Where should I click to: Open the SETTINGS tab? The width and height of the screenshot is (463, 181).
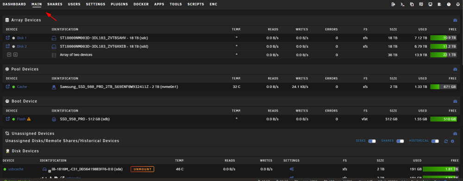click(96, 5)
